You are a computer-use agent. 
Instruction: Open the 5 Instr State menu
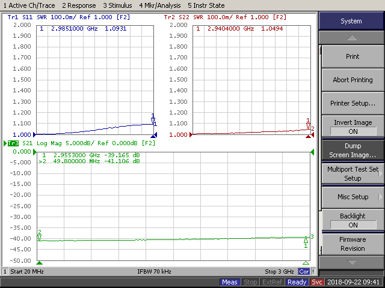point(206,5)
